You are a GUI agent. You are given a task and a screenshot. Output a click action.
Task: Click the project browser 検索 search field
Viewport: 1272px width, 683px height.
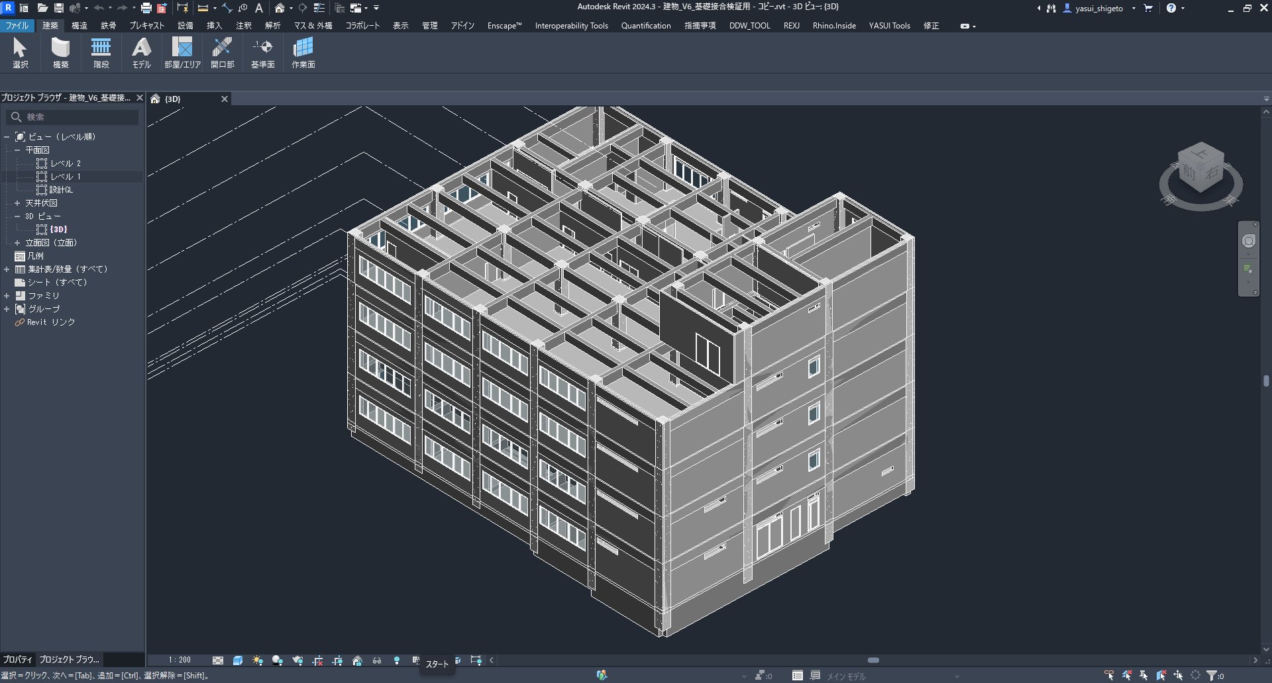[73, 116]
